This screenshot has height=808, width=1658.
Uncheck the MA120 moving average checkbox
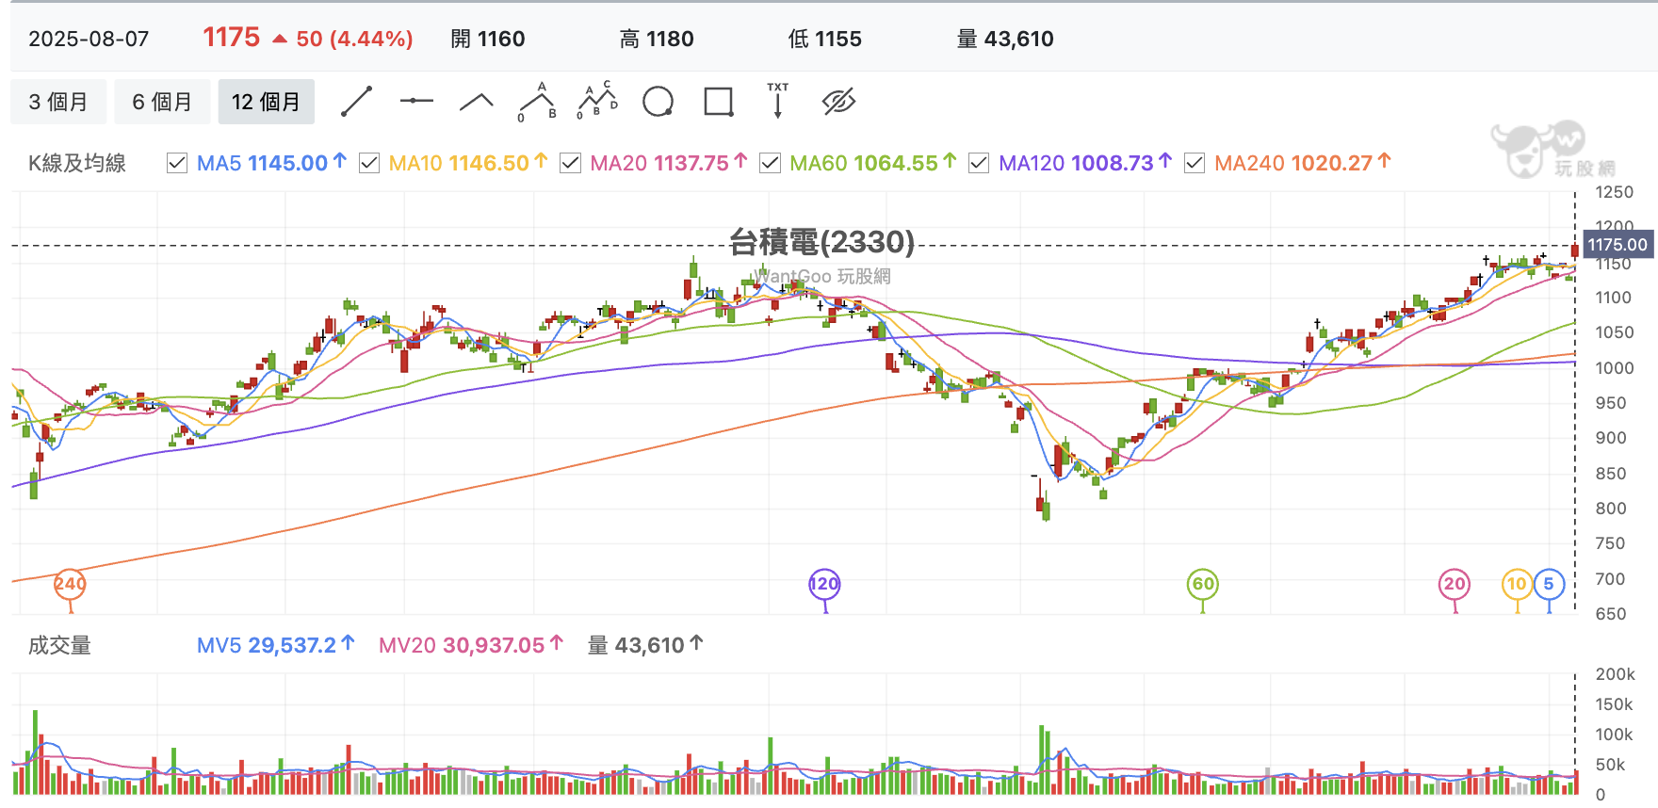pyautogui.click(x=979, y=163)
